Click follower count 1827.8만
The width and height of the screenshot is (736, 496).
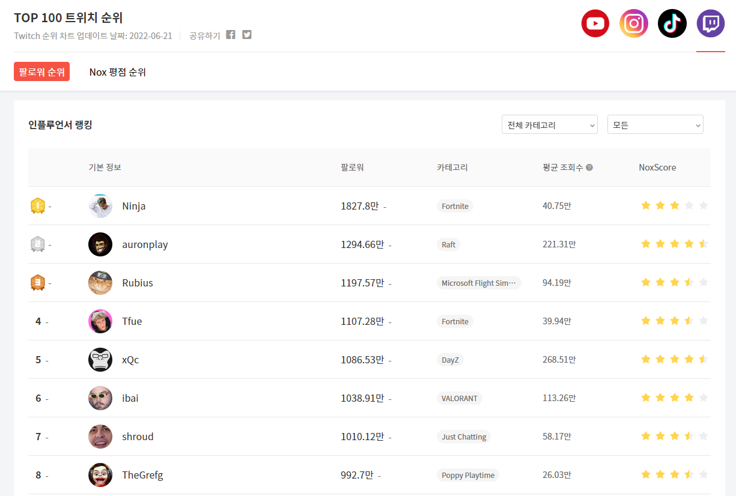[360, 206]
